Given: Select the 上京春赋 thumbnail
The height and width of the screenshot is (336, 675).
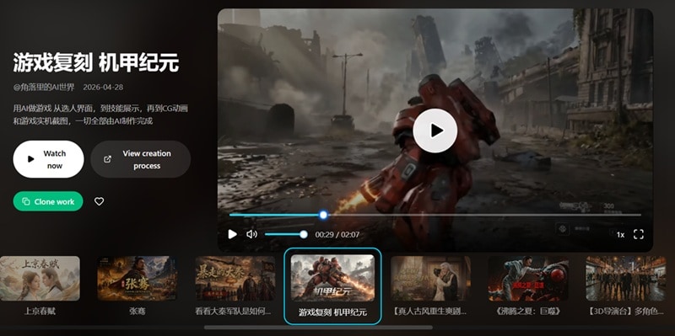Looking at the screenshot, I should [40, 279].
